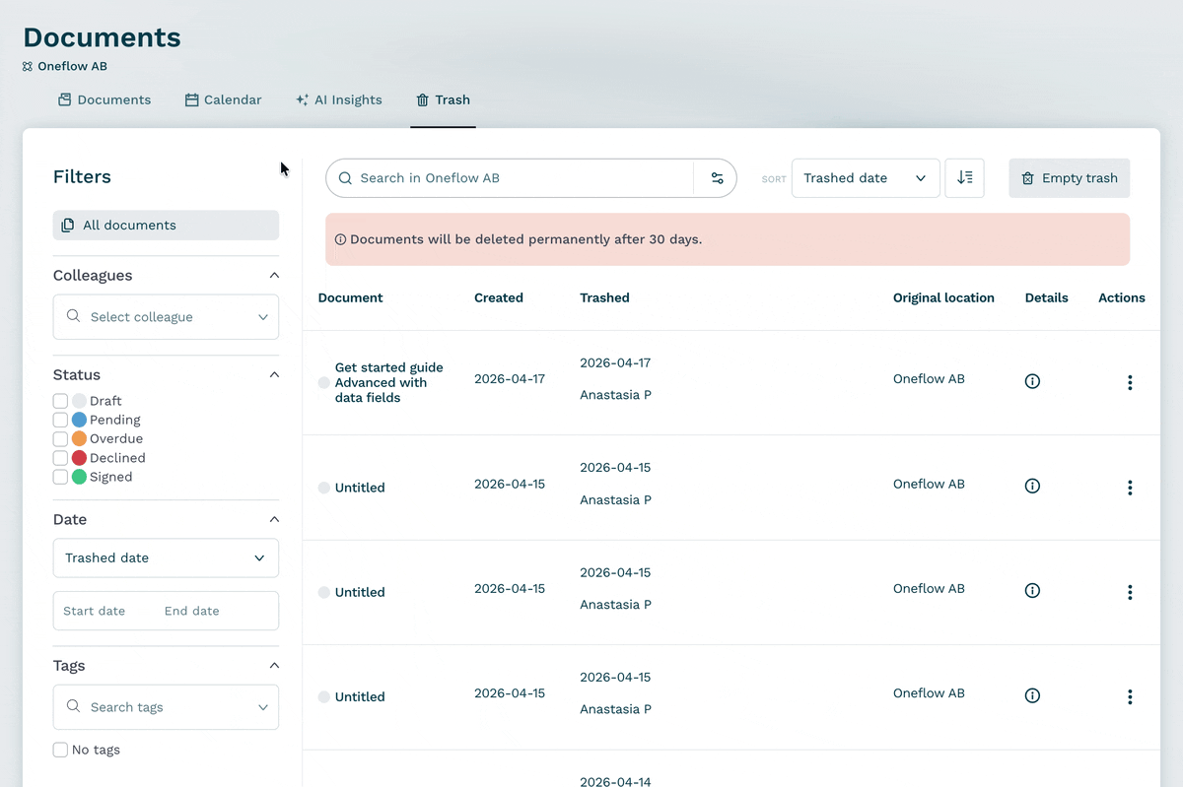This screenshot has width=1183, height=787.
Task: Click the Document column header
Action: (350, 297)
